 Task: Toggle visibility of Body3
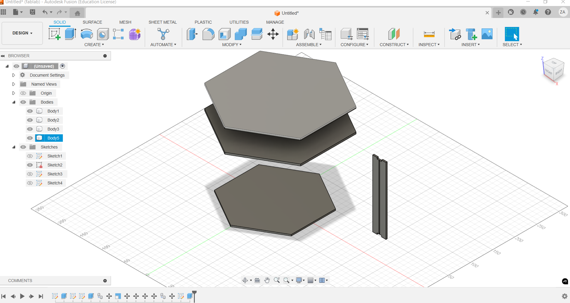30,129
